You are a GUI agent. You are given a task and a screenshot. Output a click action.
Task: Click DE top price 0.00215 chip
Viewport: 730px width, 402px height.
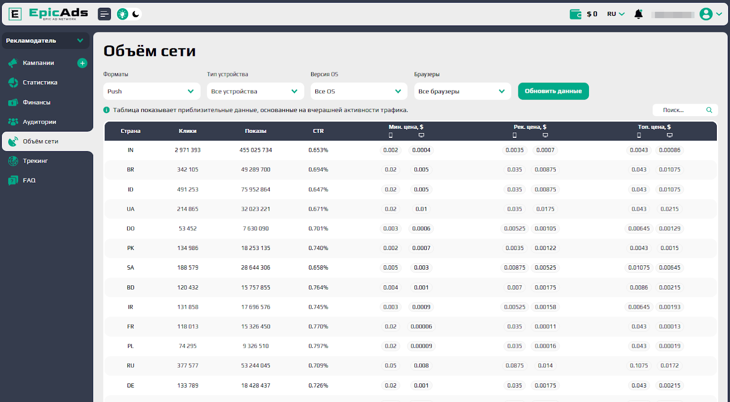tap(669, 386)
